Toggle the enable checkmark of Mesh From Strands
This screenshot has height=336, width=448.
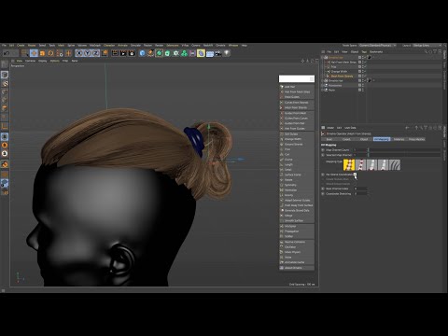366,76
